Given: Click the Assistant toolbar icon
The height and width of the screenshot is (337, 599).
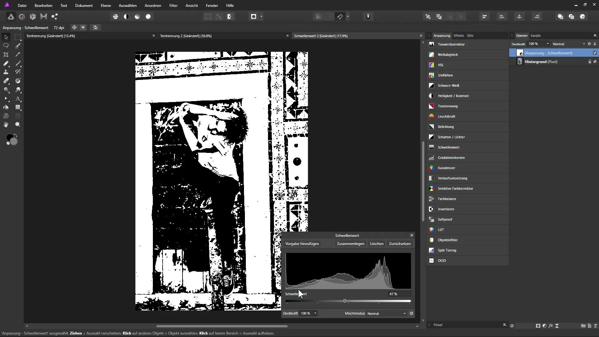Looking at the screenshot, I should (368, 17).
